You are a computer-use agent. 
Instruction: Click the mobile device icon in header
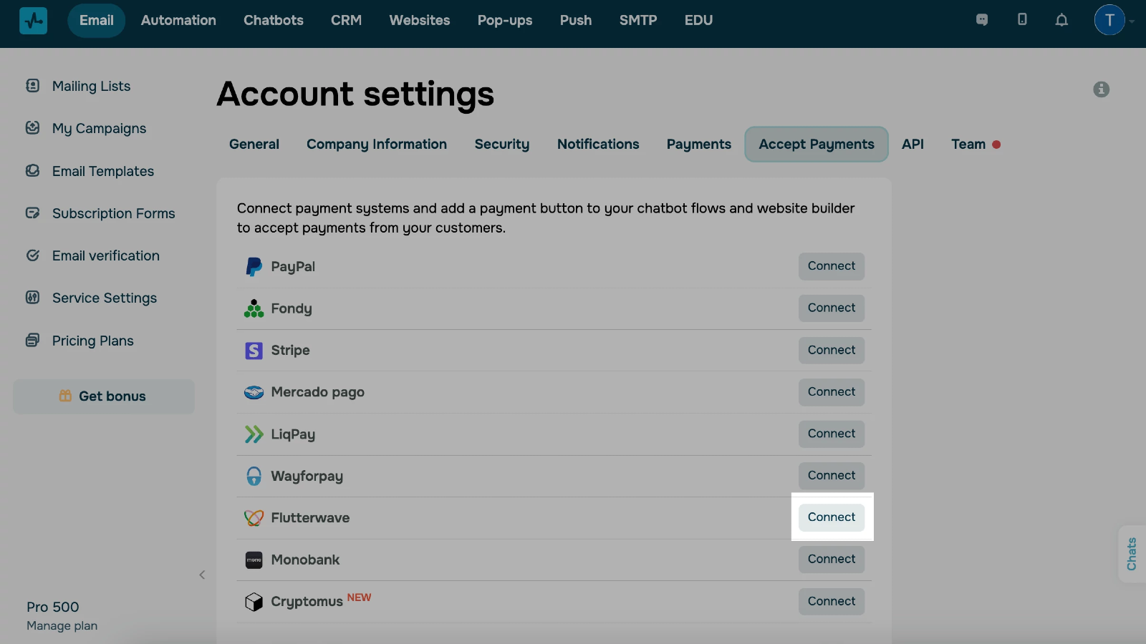[x=1022, y=20]
